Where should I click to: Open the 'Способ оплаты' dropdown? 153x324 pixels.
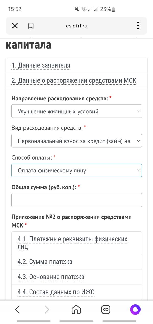pyautogui.click(x=76, y=170)
